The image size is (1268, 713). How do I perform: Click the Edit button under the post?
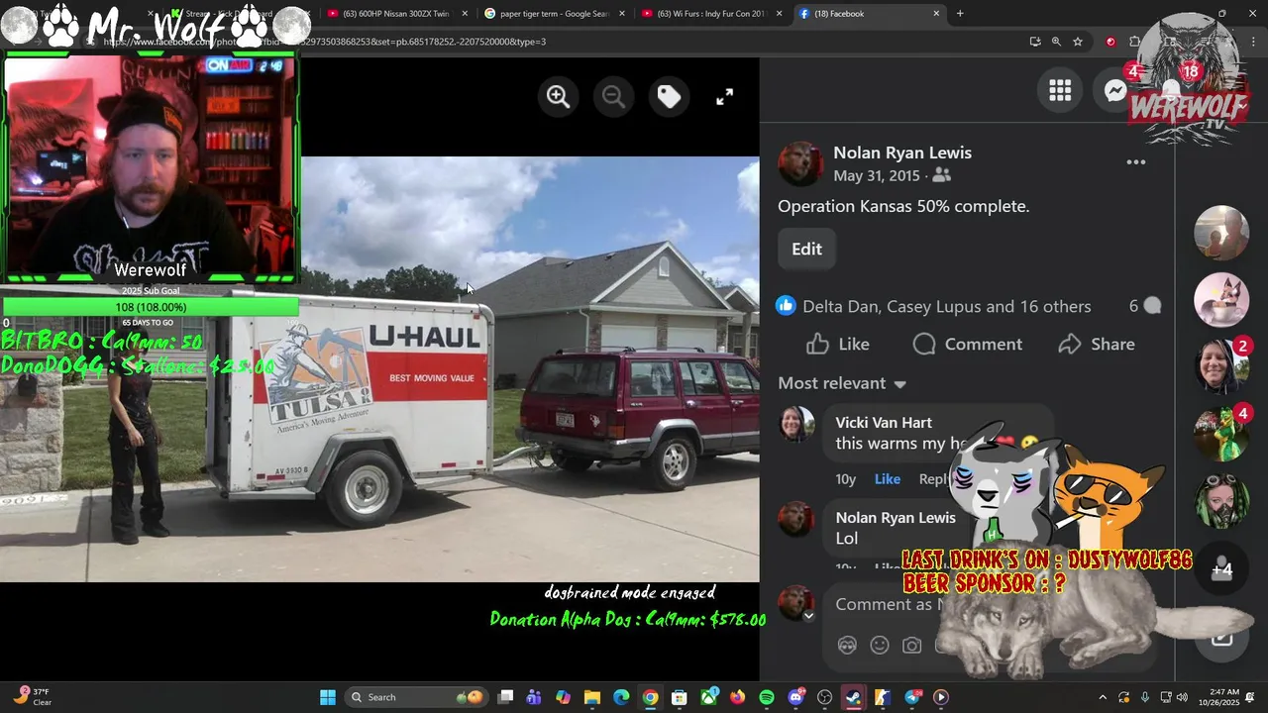806,249
